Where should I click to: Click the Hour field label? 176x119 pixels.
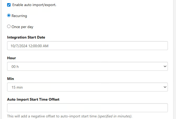point(12,58)
